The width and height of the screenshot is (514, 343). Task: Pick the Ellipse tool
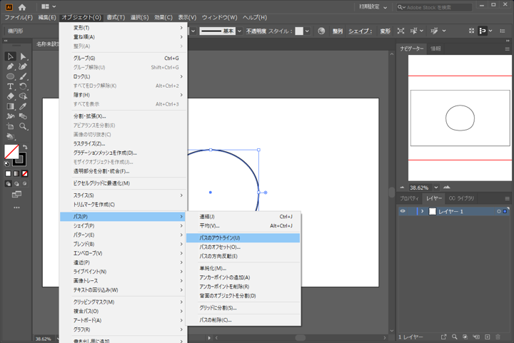pos(10,76)
